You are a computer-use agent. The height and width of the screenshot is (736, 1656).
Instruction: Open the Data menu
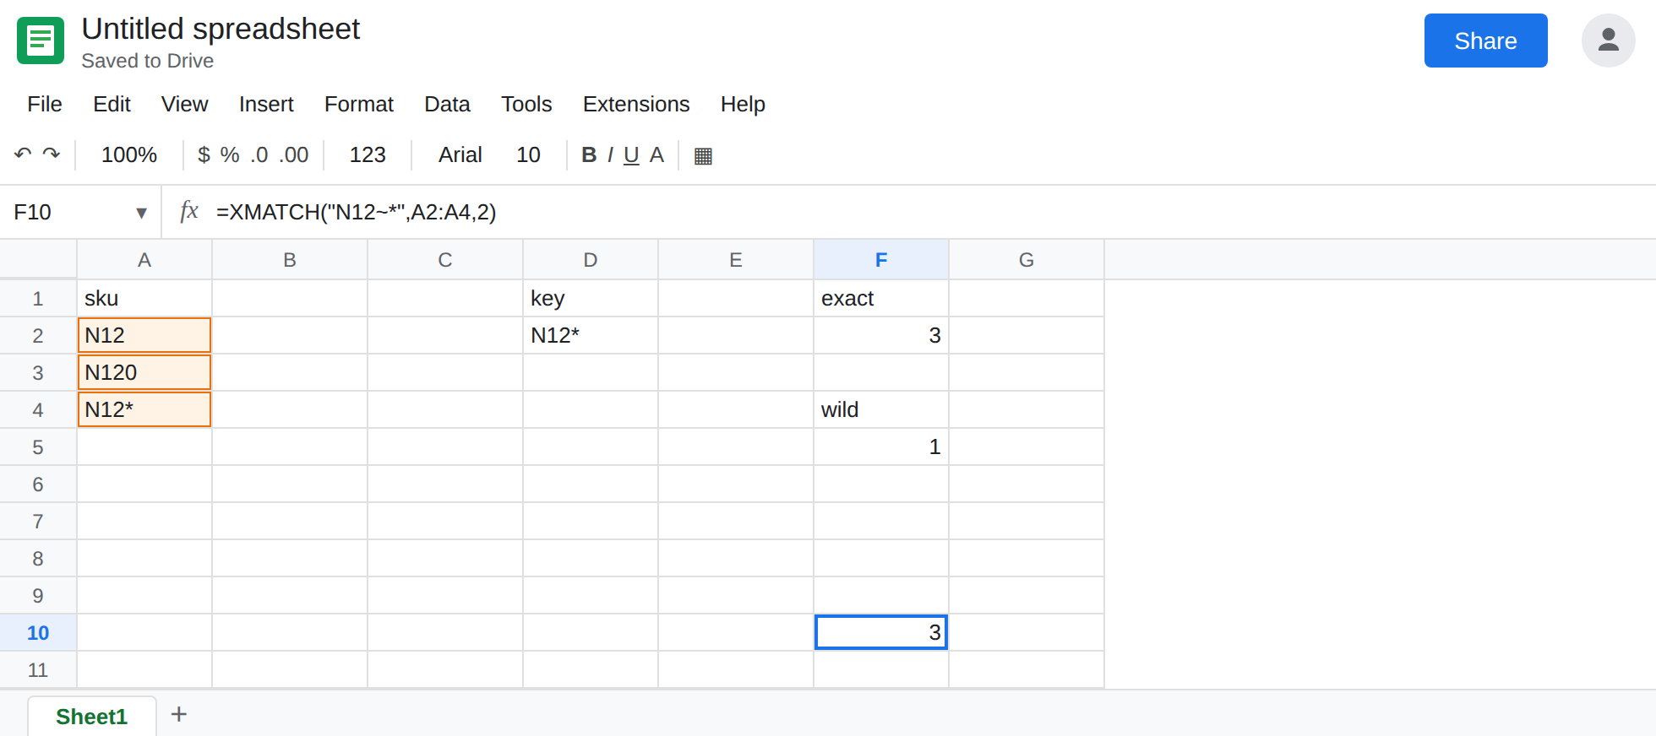pyautogui.click(x=447, y=104)
